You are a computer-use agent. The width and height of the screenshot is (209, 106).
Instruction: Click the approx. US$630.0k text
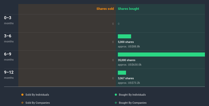pos(130,65)
